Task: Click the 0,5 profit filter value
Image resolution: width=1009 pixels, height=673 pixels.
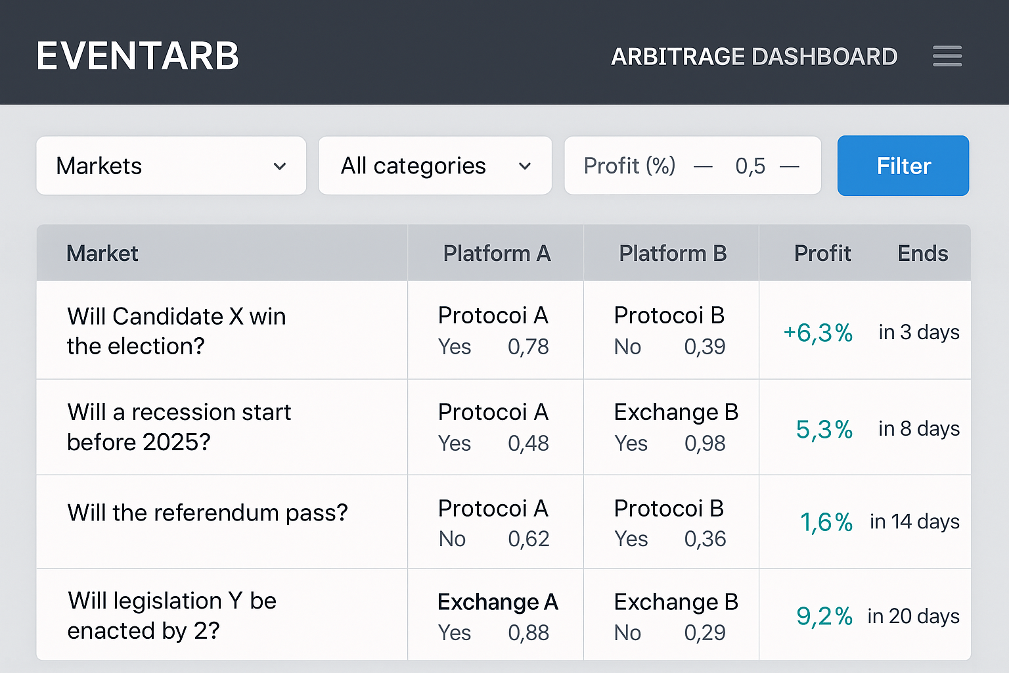Action: click(x=750, y=166)
